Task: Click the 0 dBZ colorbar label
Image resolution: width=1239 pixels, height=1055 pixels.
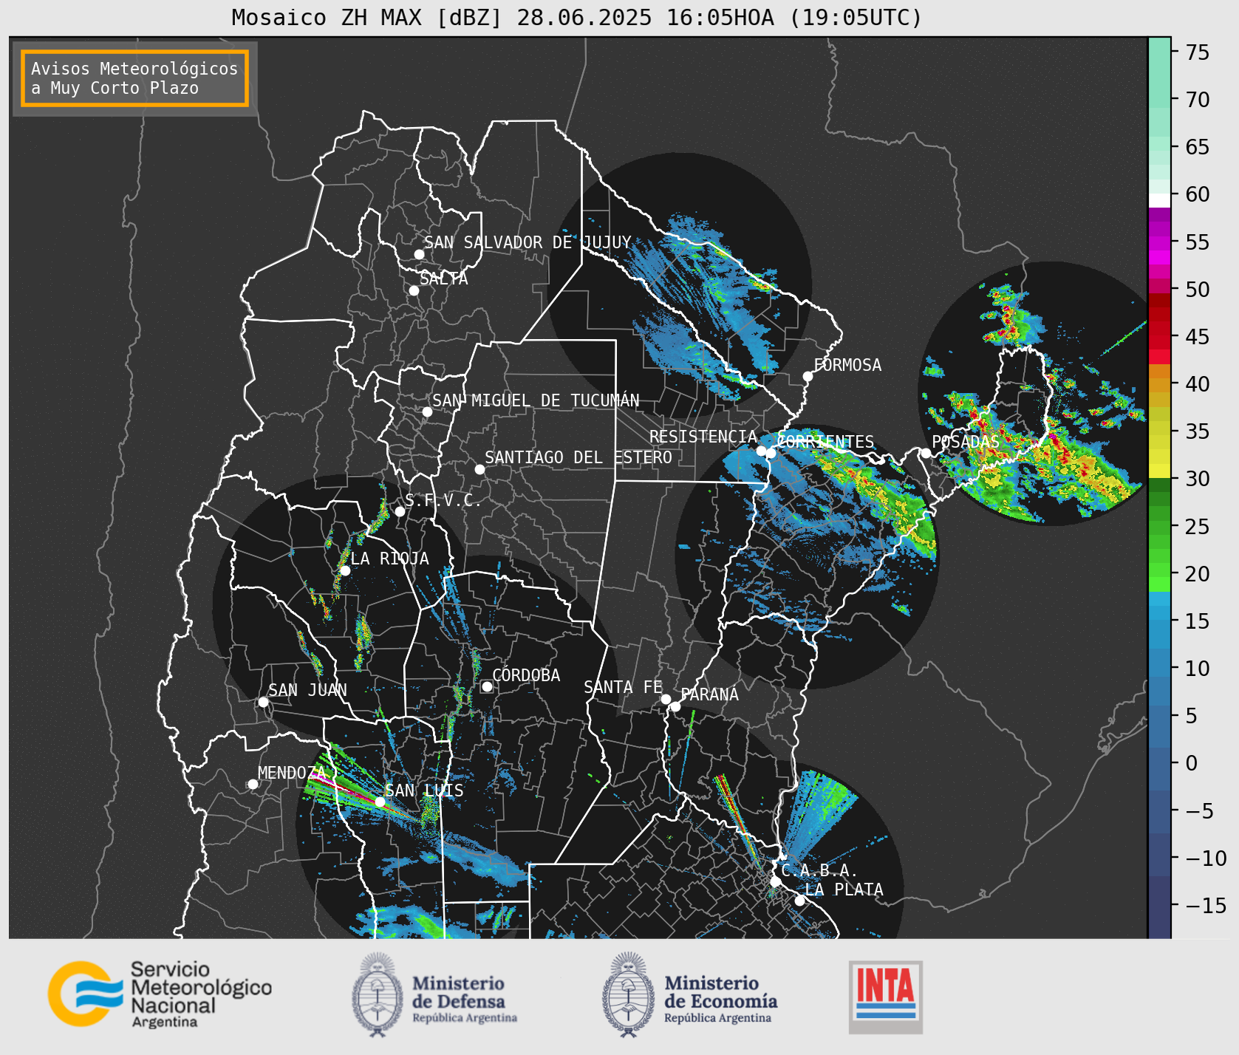Action: click(x=1191, y=762)
